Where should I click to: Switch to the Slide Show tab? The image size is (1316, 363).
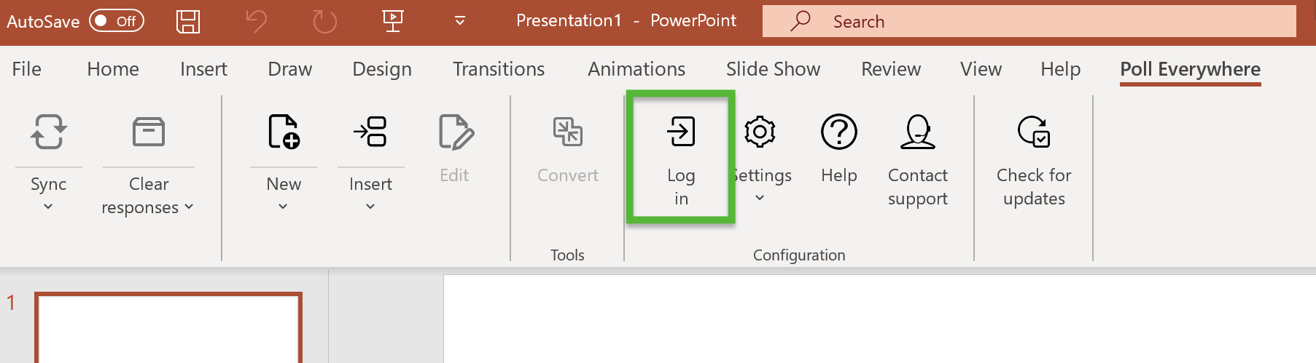(x=773, y=69)
